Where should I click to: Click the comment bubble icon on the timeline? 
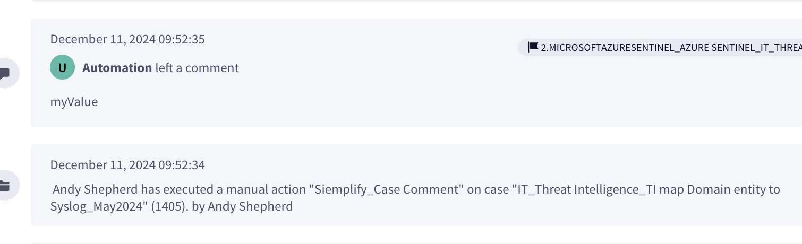(x=5, y=73)
